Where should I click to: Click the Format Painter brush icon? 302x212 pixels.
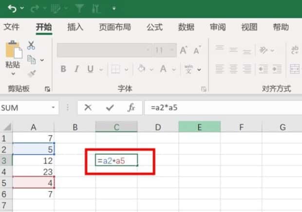click(x=32, y=73)
